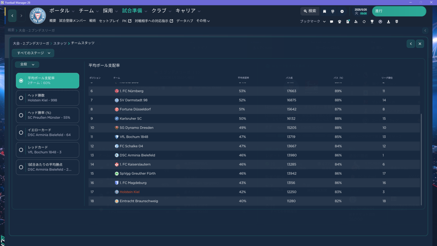Click the Fortuna Düsseldorf club badge

click(x=117, y=109)
